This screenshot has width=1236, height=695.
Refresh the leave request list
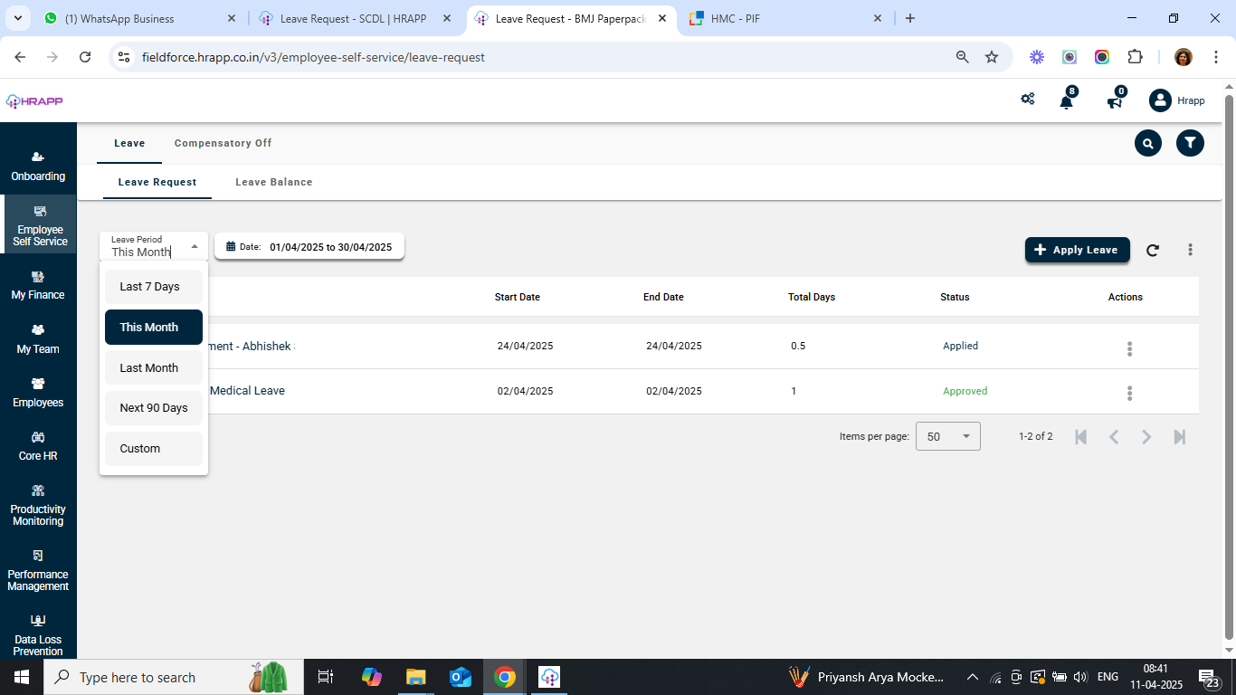(1153, 251)
